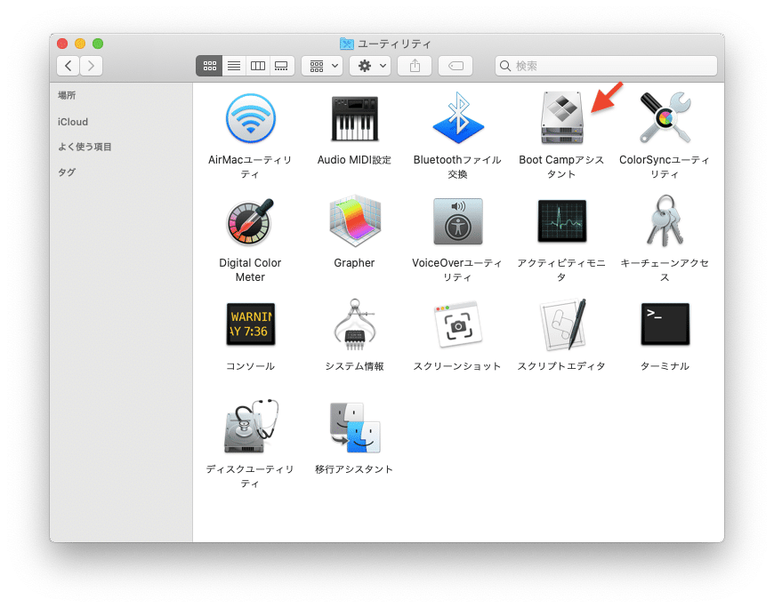
Task: Open the item grouping dropdown
Action: pos(322,66)
